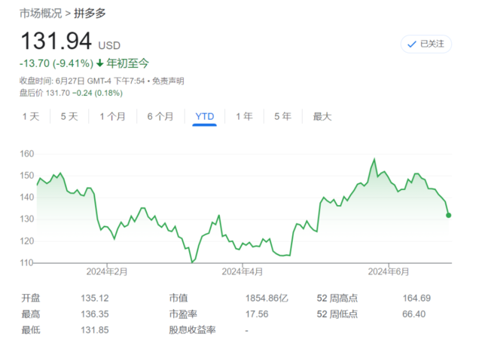Click the 110 y-axis label

tap(26, 263)
